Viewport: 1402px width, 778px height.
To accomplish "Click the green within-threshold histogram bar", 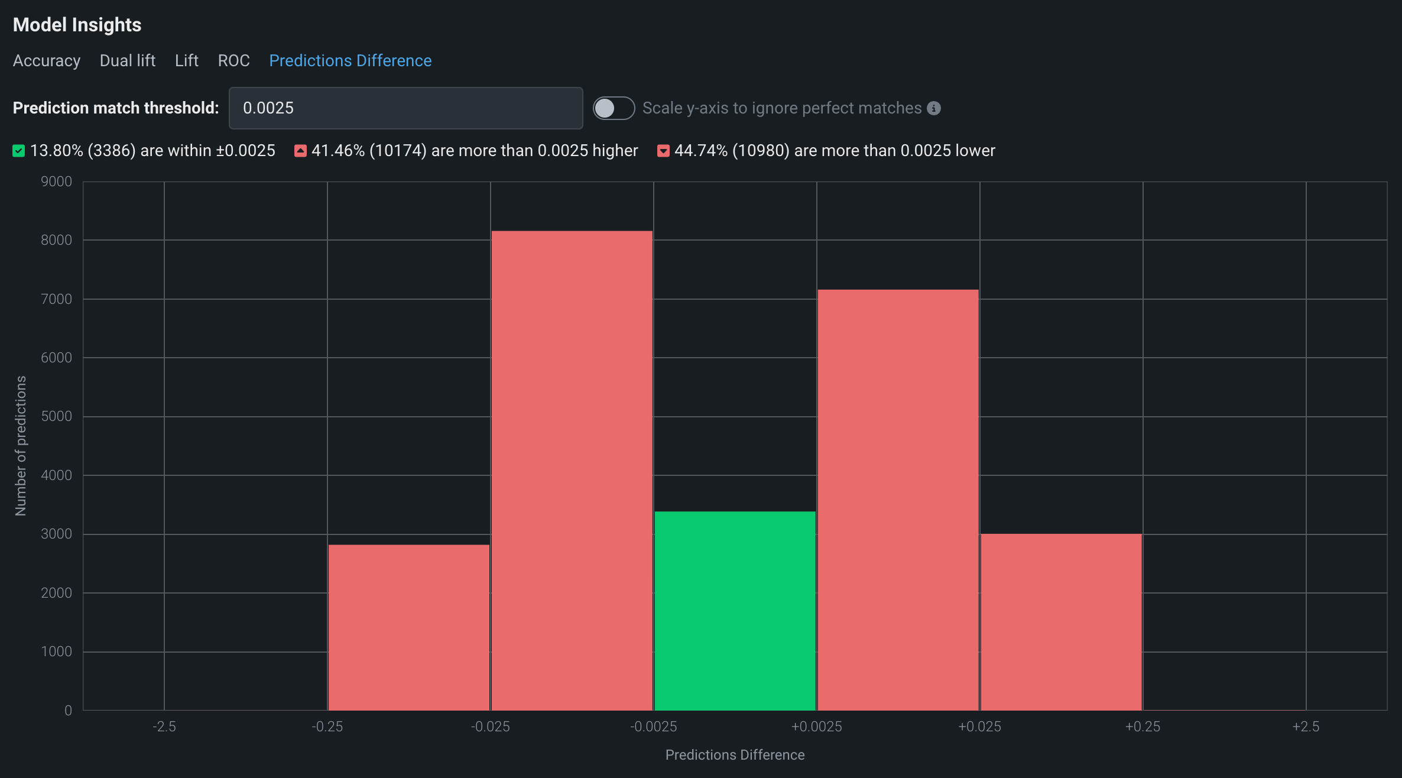I will (x=735, y=610).
